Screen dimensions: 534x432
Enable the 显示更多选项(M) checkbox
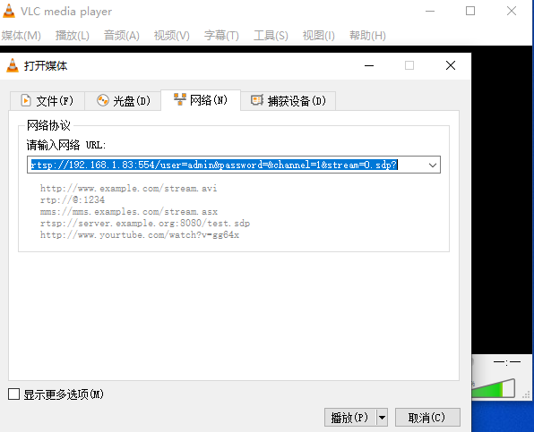pyautogui.click(x=14, y=394)
